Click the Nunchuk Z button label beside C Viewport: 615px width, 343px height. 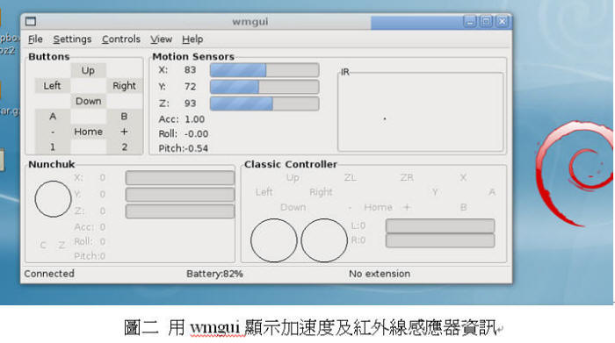61,246
